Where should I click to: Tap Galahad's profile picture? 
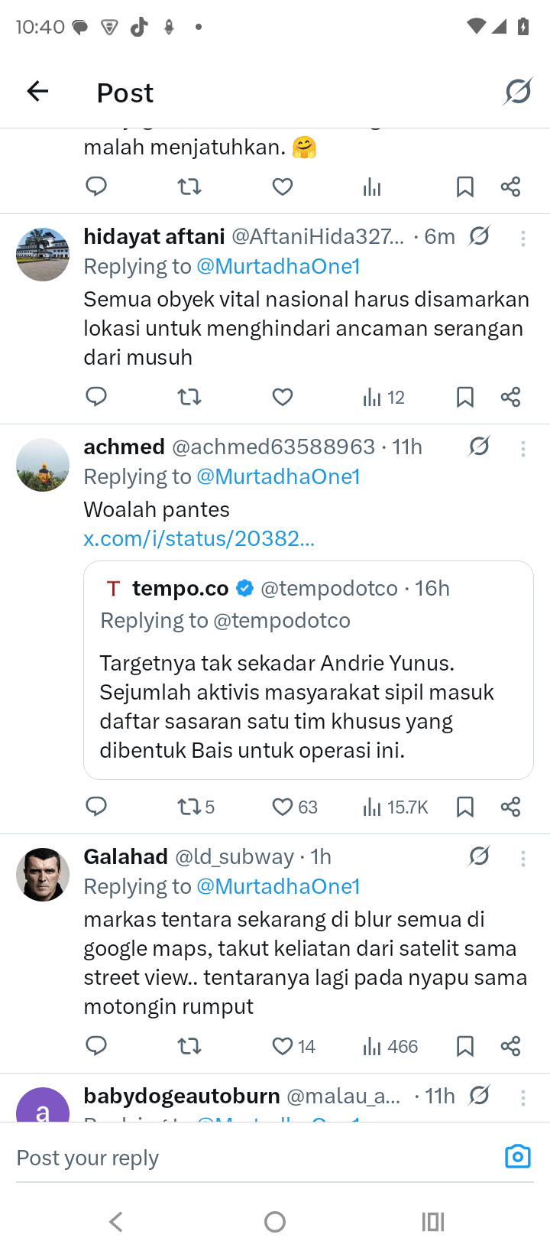[x=43, y=874]
